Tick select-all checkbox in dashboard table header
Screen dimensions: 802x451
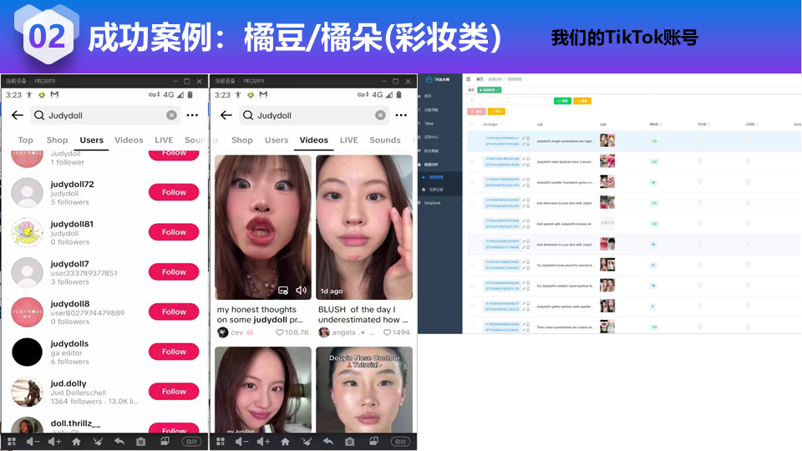click(471, 124)
